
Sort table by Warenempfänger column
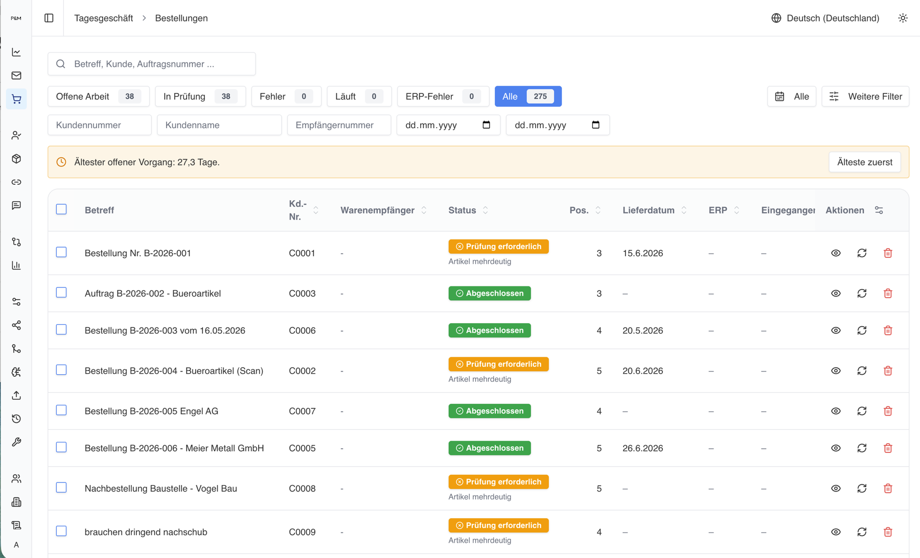point(383,210)
